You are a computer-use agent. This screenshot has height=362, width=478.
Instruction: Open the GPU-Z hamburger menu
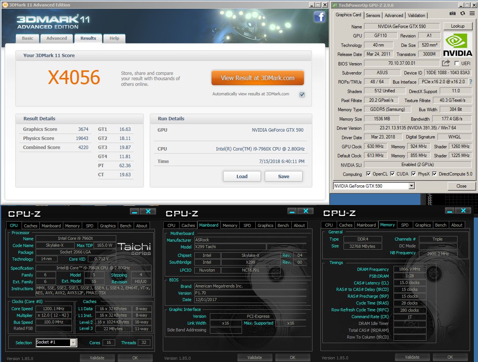472,13
